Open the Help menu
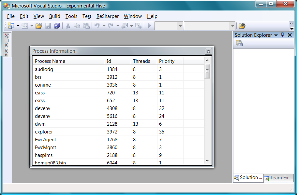 pos(152,16)
